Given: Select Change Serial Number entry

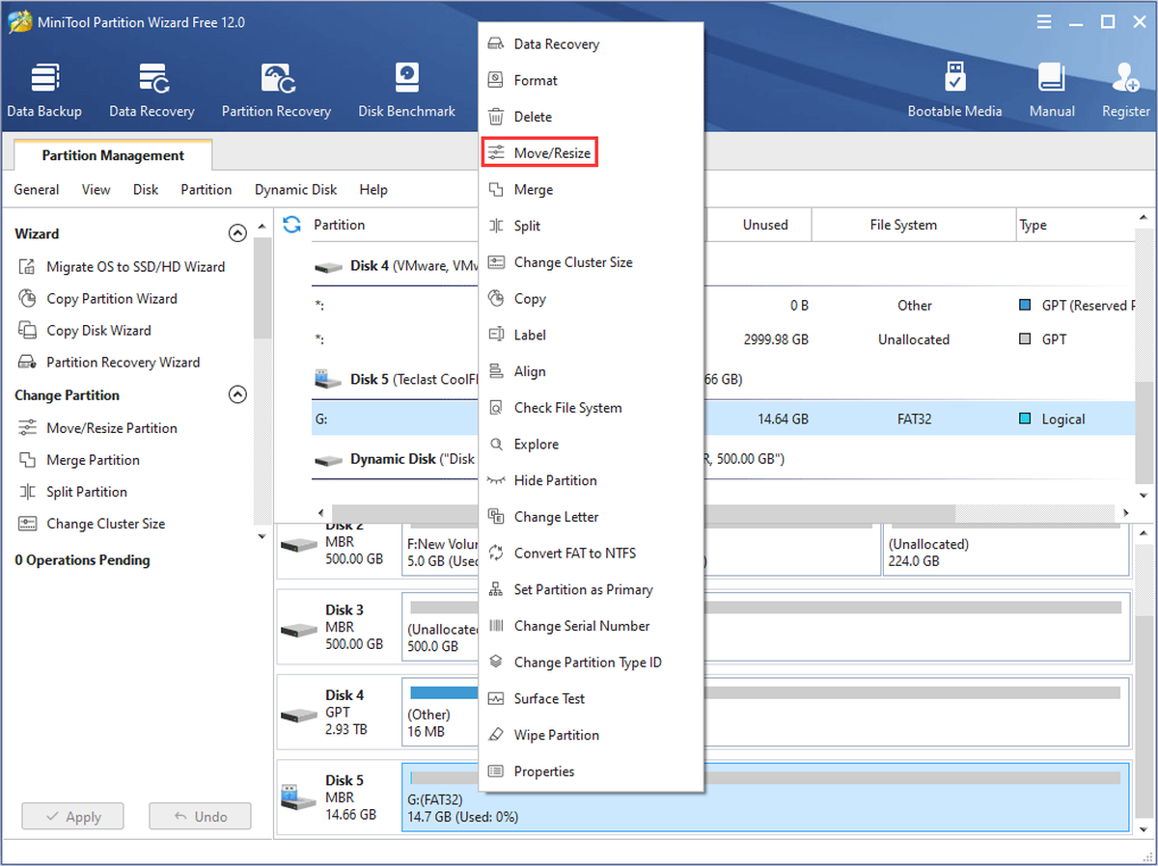Looking at the screenshot, I should point(592,626).
